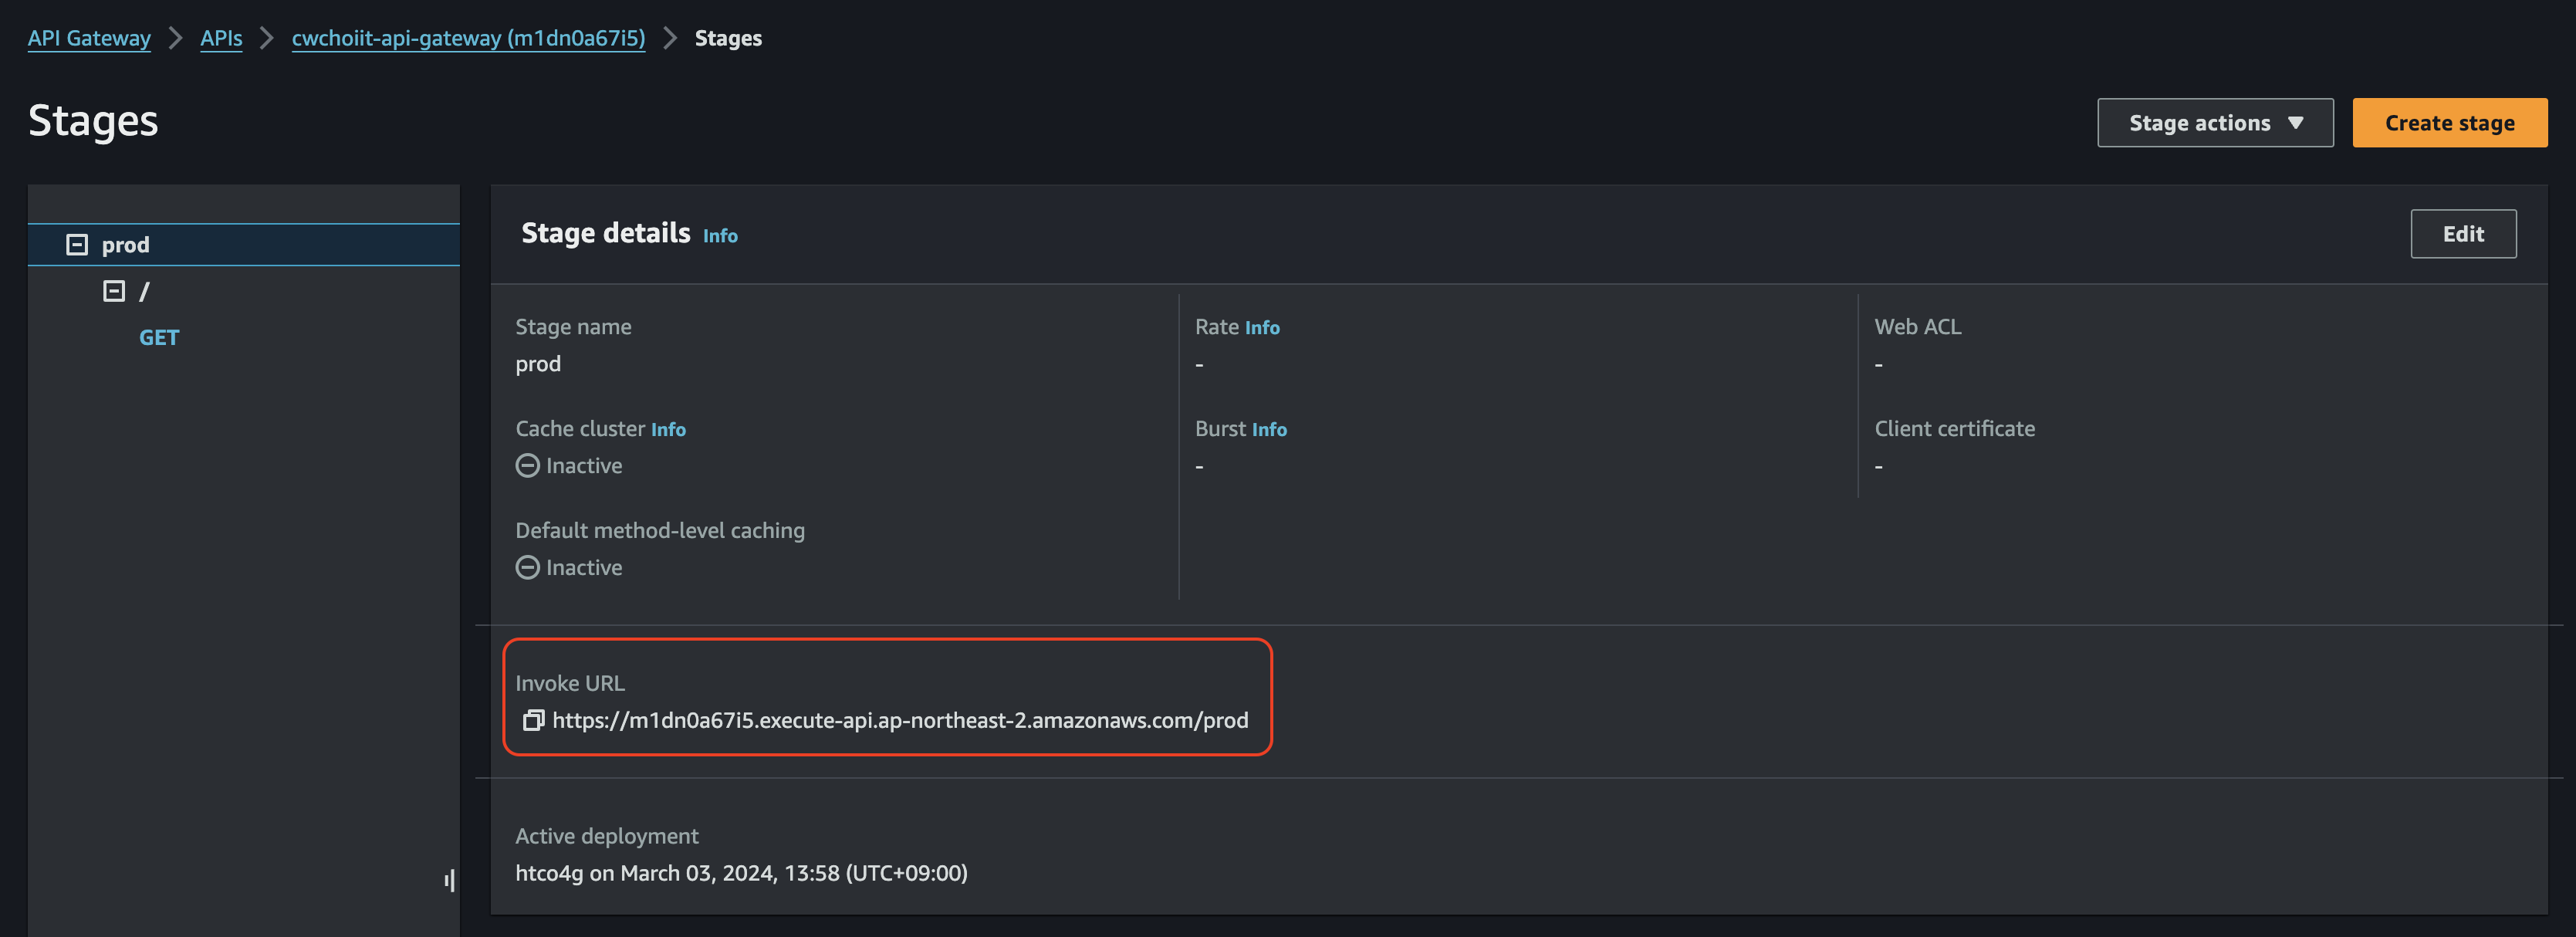Click the Create stage button

click(2448, 123)
